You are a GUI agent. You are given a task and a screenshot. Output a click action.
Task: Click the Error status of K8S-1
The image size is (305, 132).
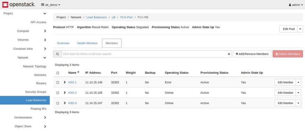pyautogui.click(x=168, y=82)
